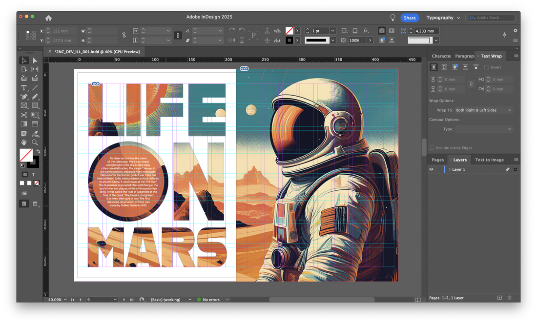Click the fill color swatch in Tools panel
The height and width of the screenshot is (324, 537).
click(26, 155)
